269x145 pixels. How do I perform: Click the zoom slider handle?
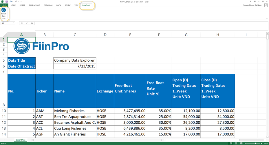(x=255, y=144)
